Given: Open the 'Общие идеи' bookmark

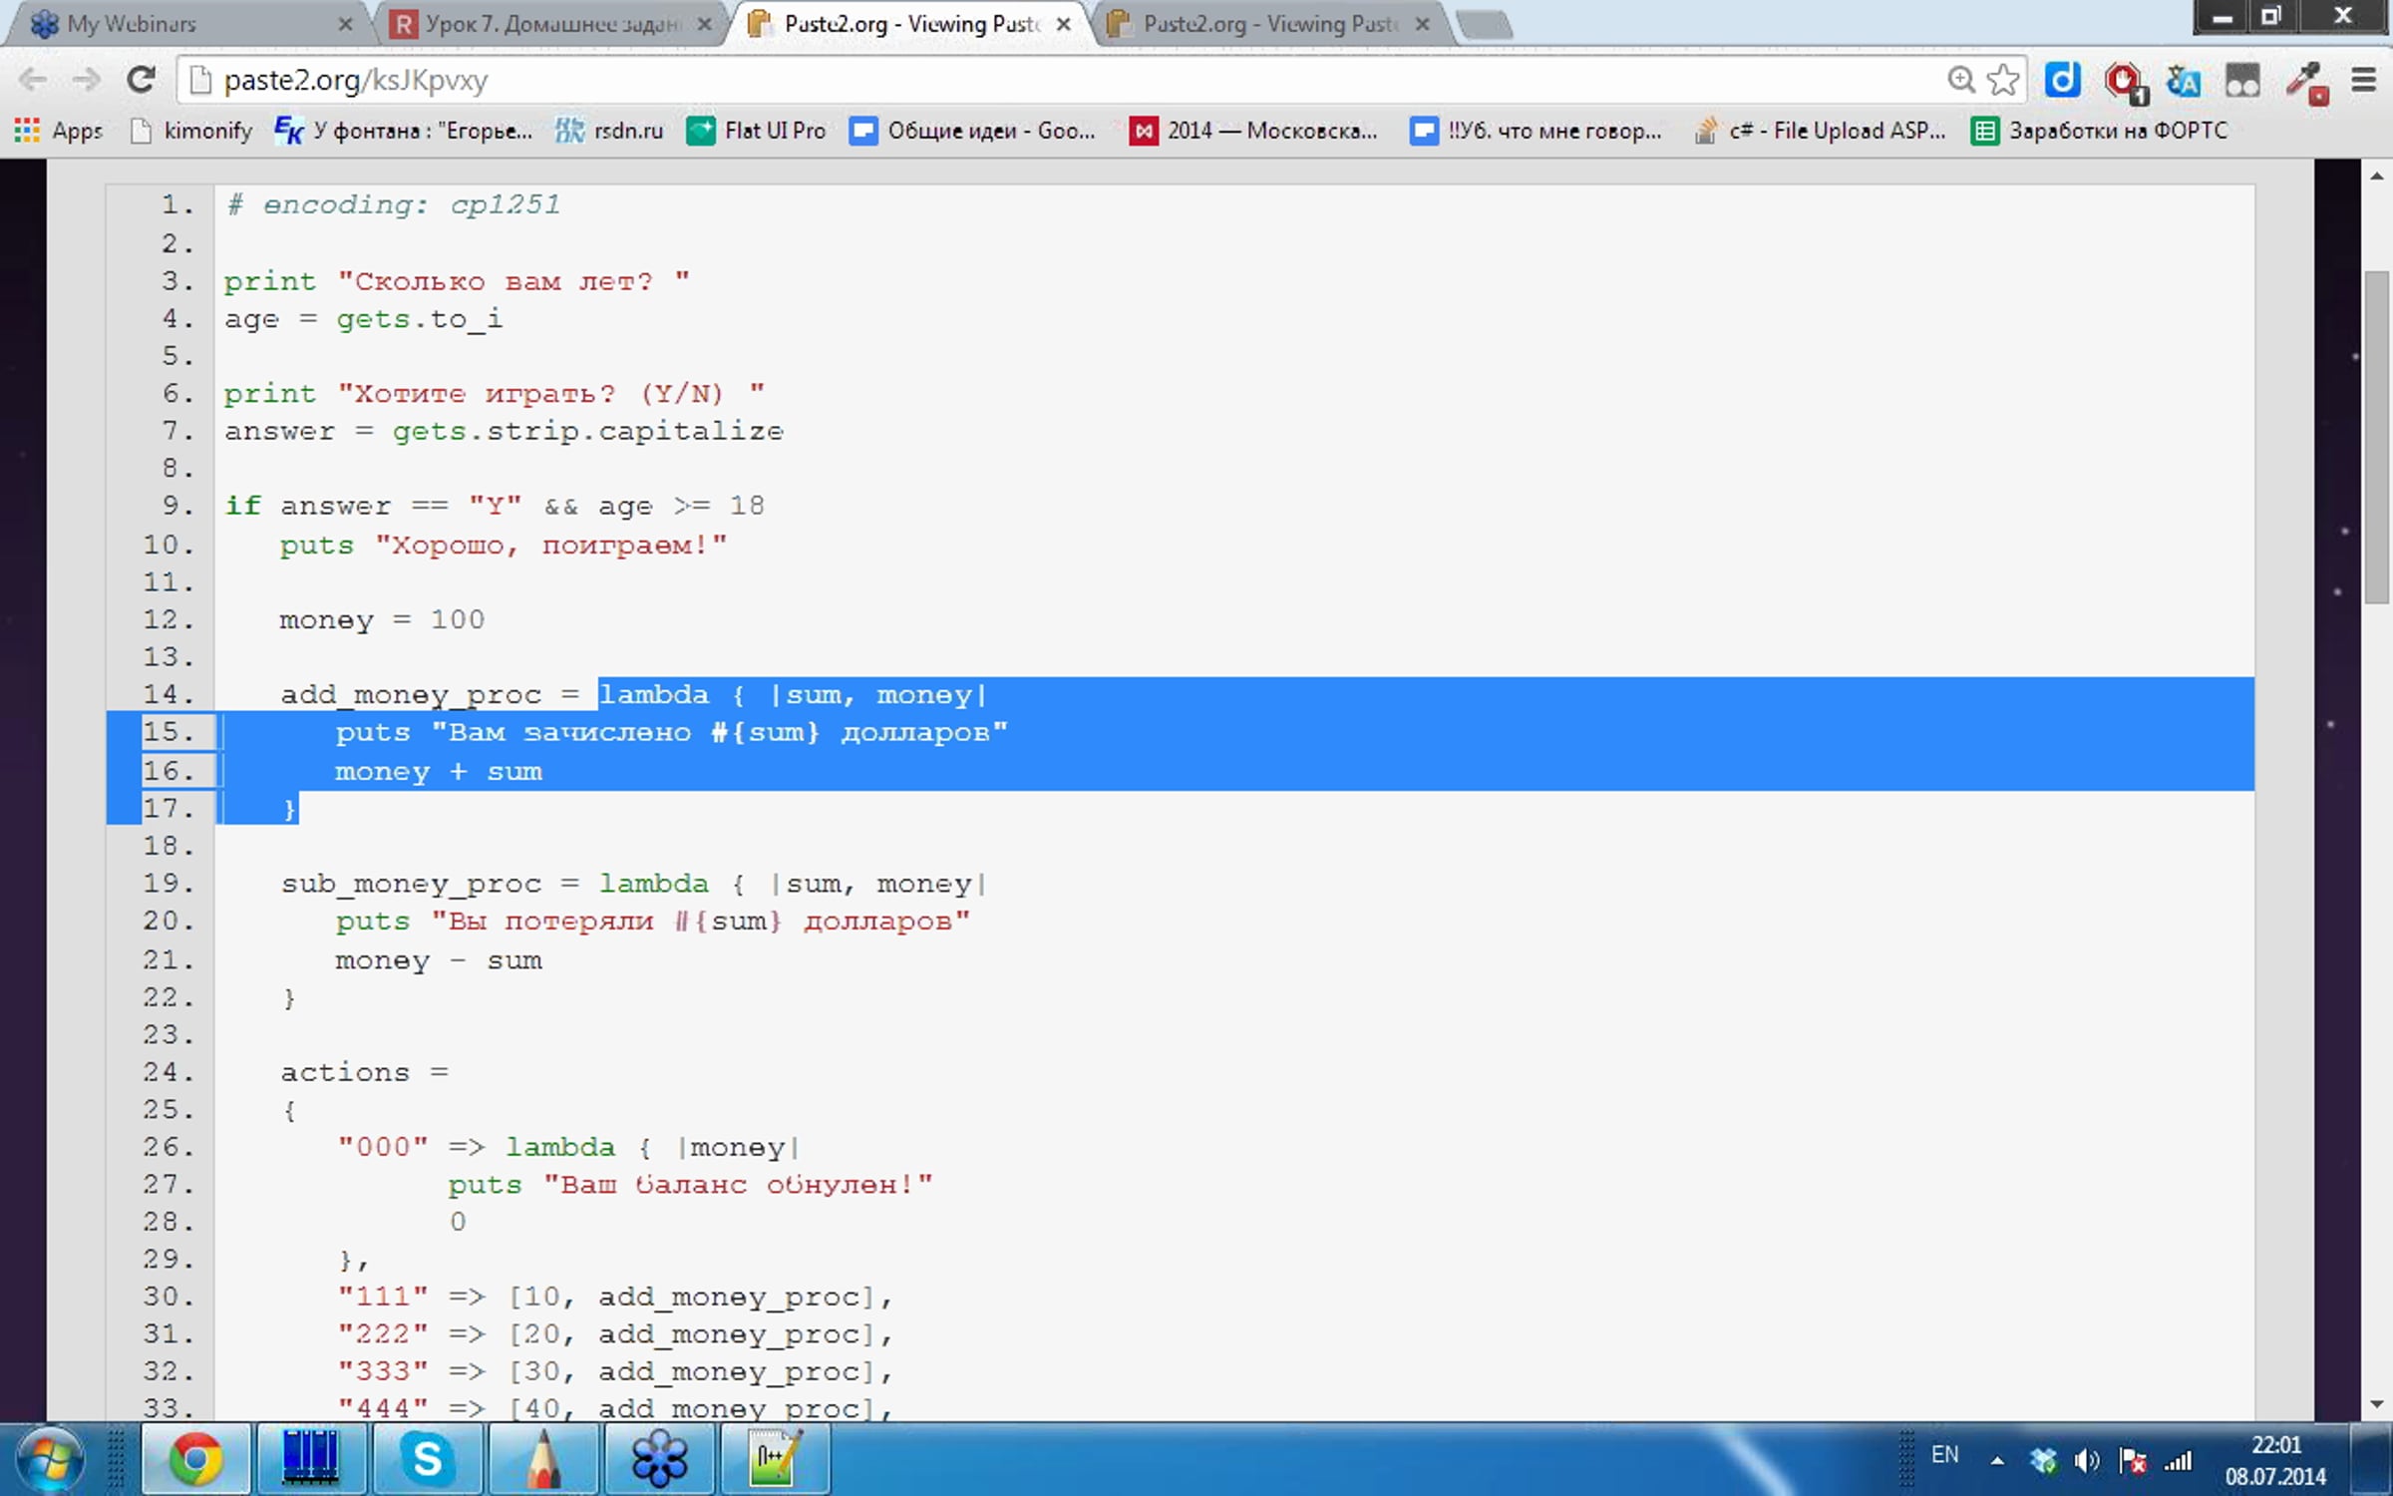Looking at the screenshot, I should point(973,131).
